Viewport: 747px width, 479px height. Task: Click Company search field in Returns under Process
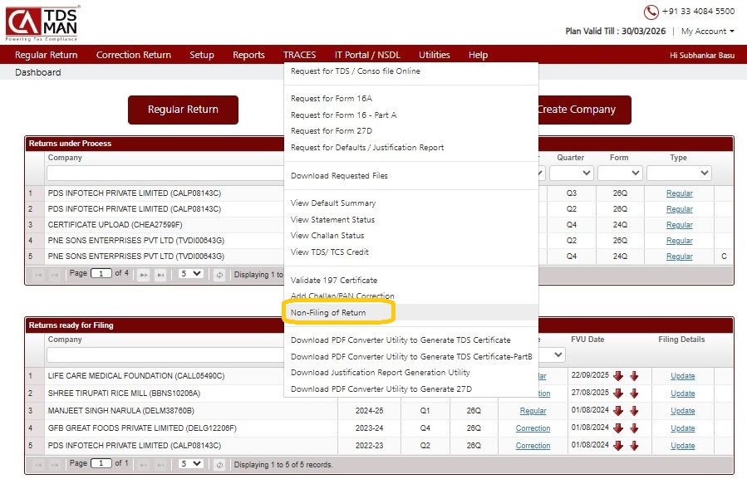click(x=166, y=174)
